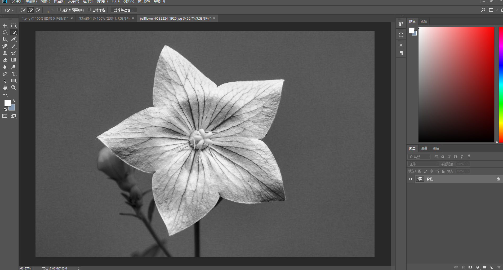
Task: Open the 文件(F) menu
Action: coord(17,1)
